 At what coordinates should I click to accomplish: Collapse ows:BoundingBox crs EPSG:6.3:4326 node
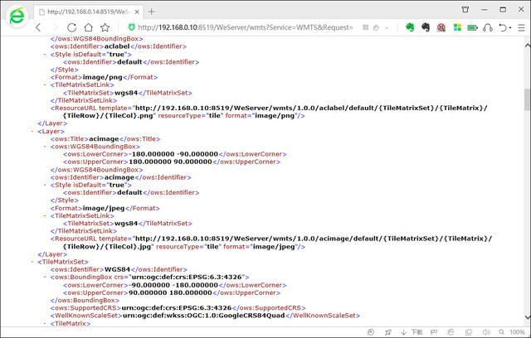pos(45,278)
